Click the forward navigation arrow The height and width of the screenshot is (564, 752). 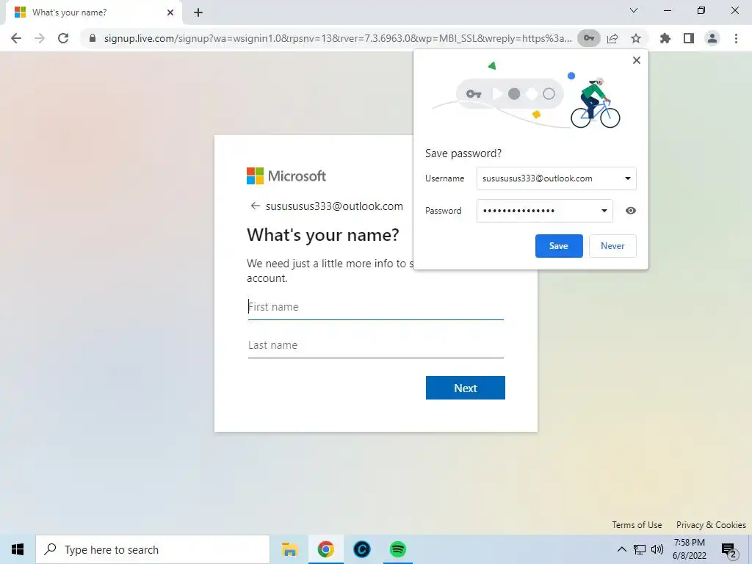(x=40, y=38)
